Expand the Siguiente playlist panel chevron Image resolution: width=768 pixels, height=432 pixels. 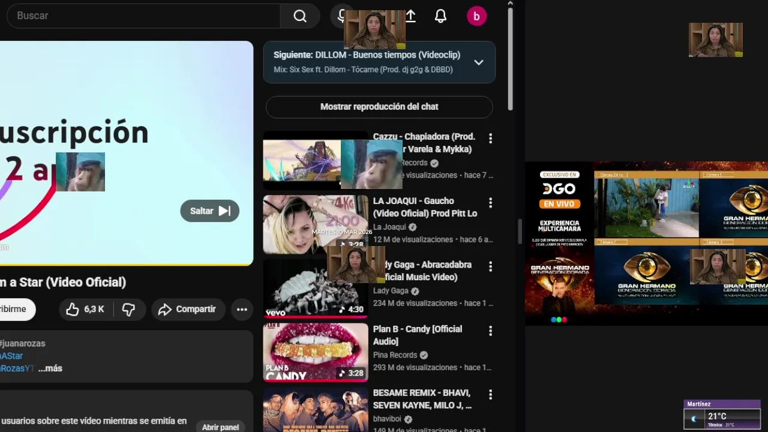coord(478,62)
